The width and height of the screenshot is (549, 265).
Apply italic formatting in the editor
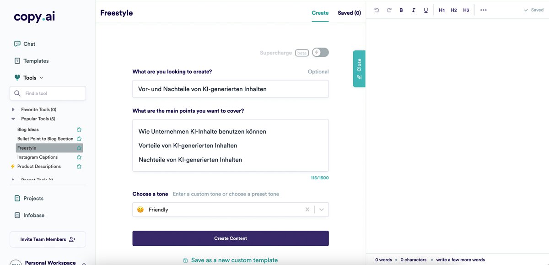[x=414, y=10]
